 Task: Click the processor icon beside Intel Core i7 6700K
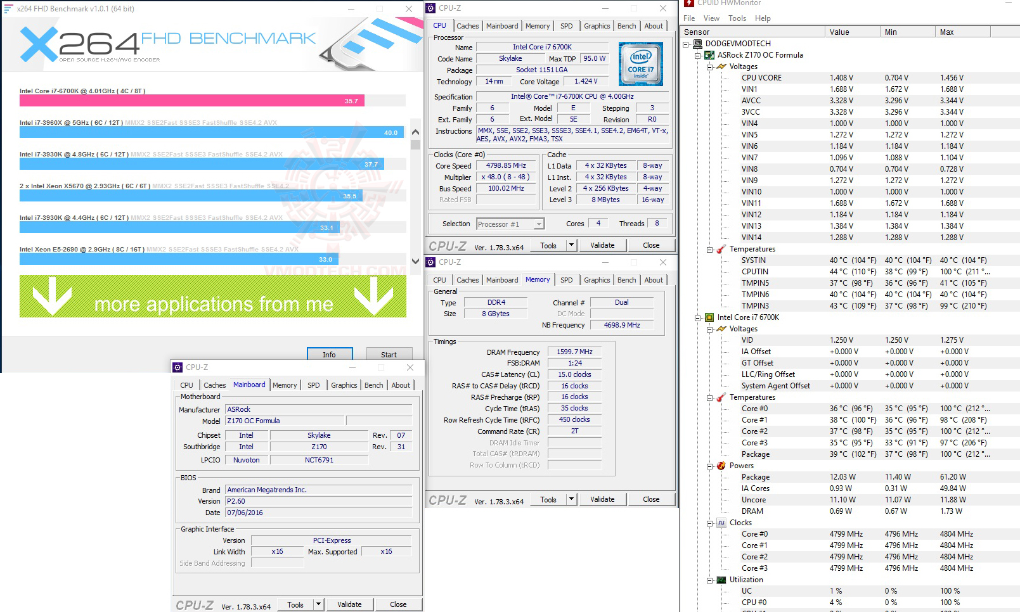click(709, 317)
